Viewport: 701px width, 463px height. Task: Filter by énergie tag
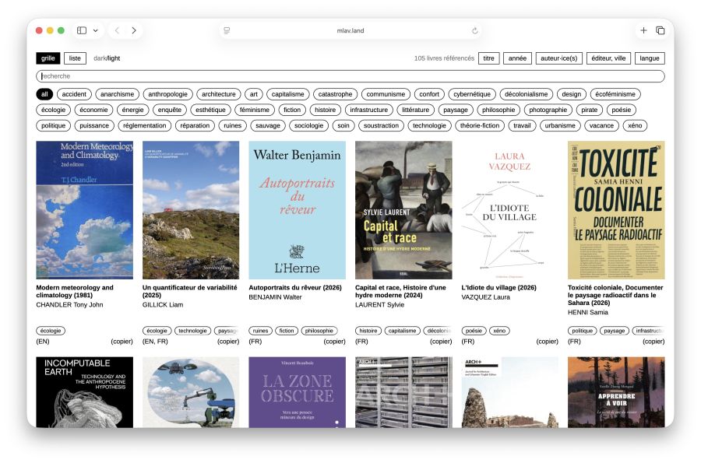point(132,110)
